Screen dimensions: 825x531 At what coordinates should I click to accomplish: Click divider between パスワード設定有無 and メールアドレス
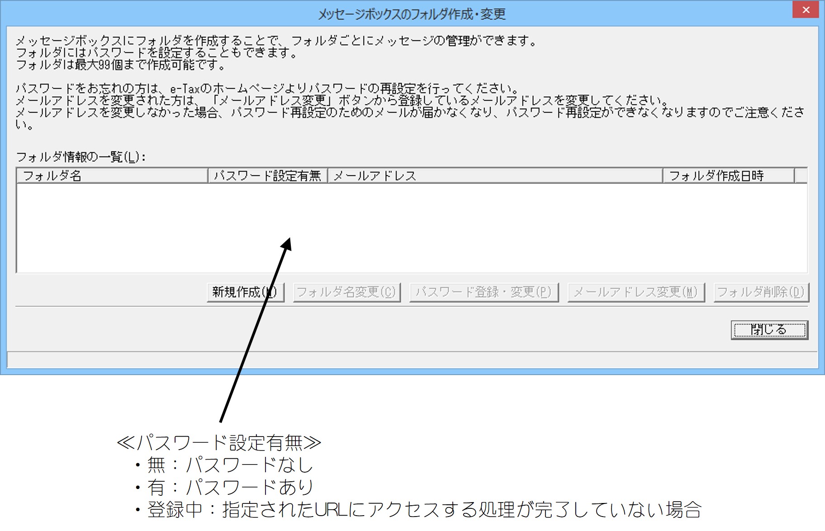(328, 176)
